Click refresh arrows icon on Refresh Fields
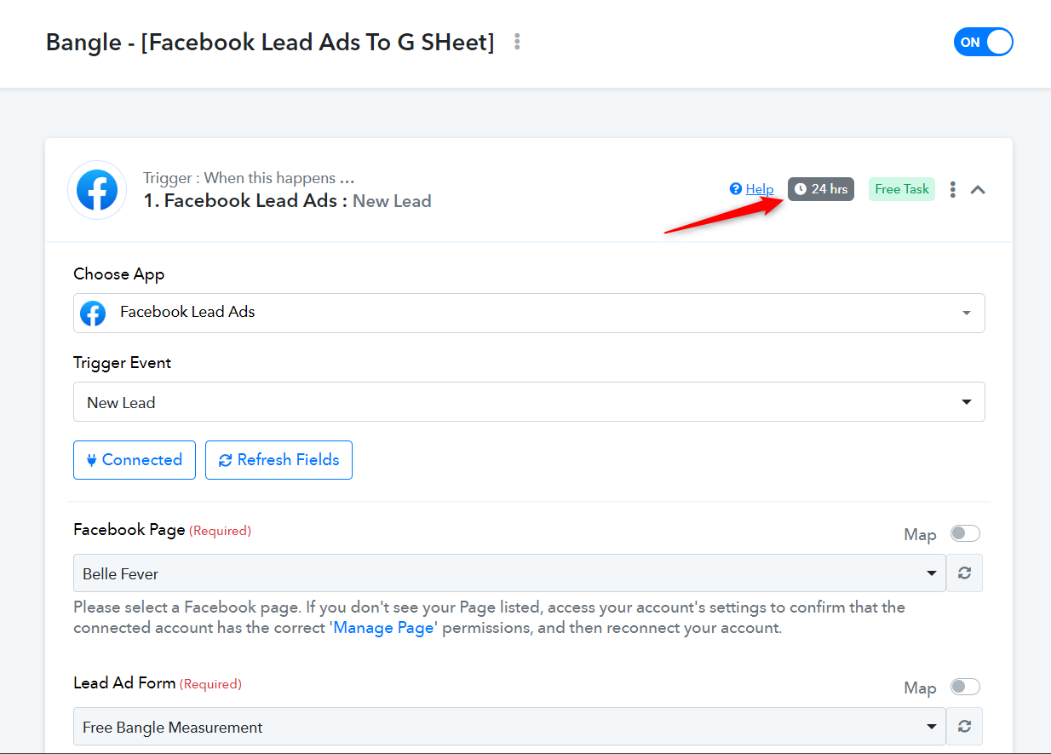The height and width of the screenshot is (754, 1051). tap(226, 460)
